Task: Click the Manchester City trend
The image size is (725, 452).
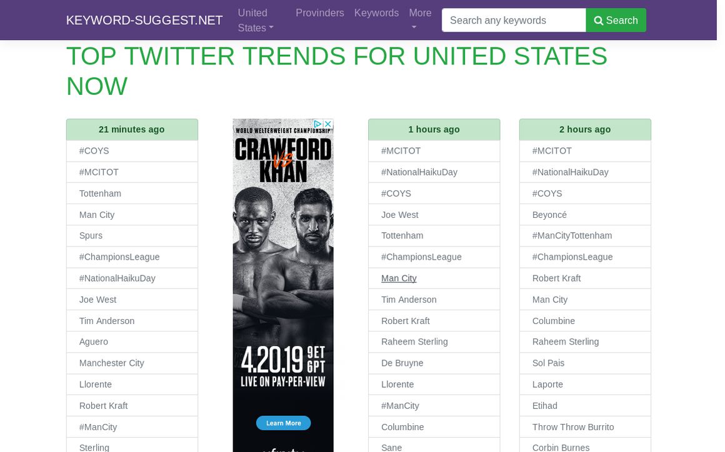Action: [x=111, y=363]
